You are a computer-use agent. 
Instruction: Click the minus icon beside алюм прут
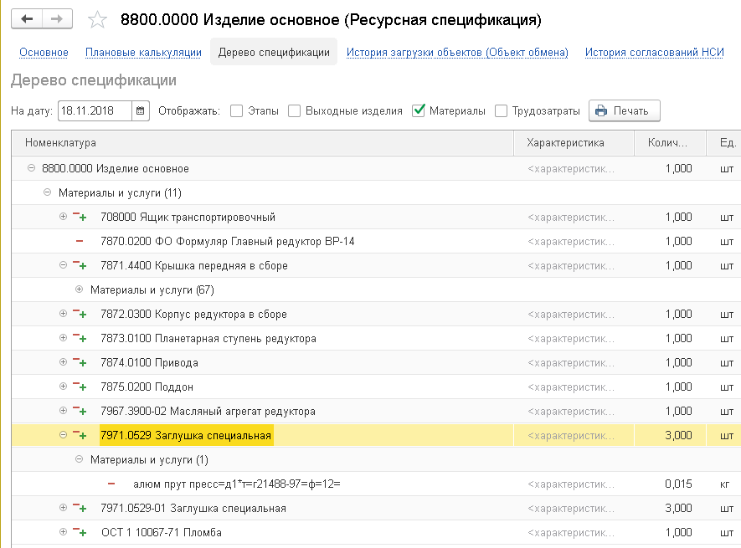click(111, 484)
